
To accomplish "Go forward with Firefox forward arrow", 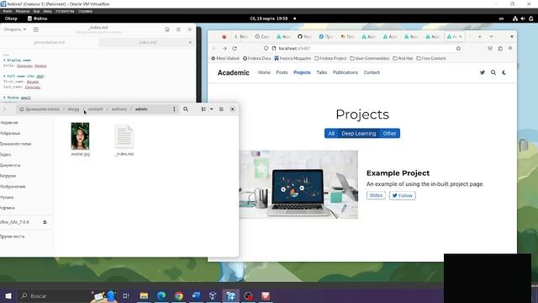I will coord(224,49).
